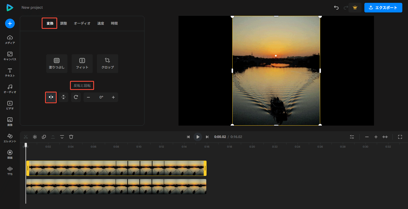Decrease rotation angle with minus button
408x209 pixels.
tap(88, 97)
